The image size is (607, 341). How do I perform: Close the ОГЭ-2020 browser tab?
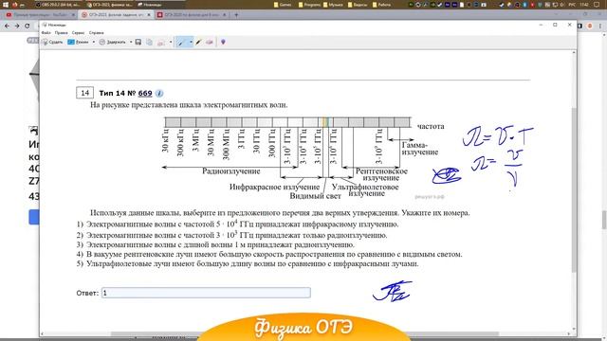225,15
